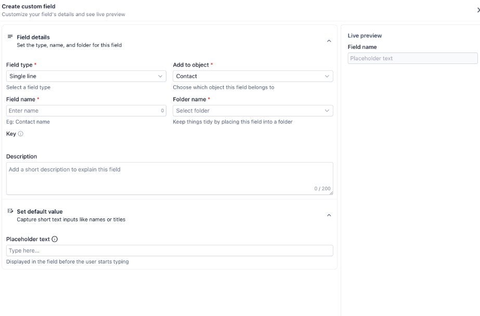Open the Select folder dropdown
Screen dimensions: 480x316
[x=253, y=111]
